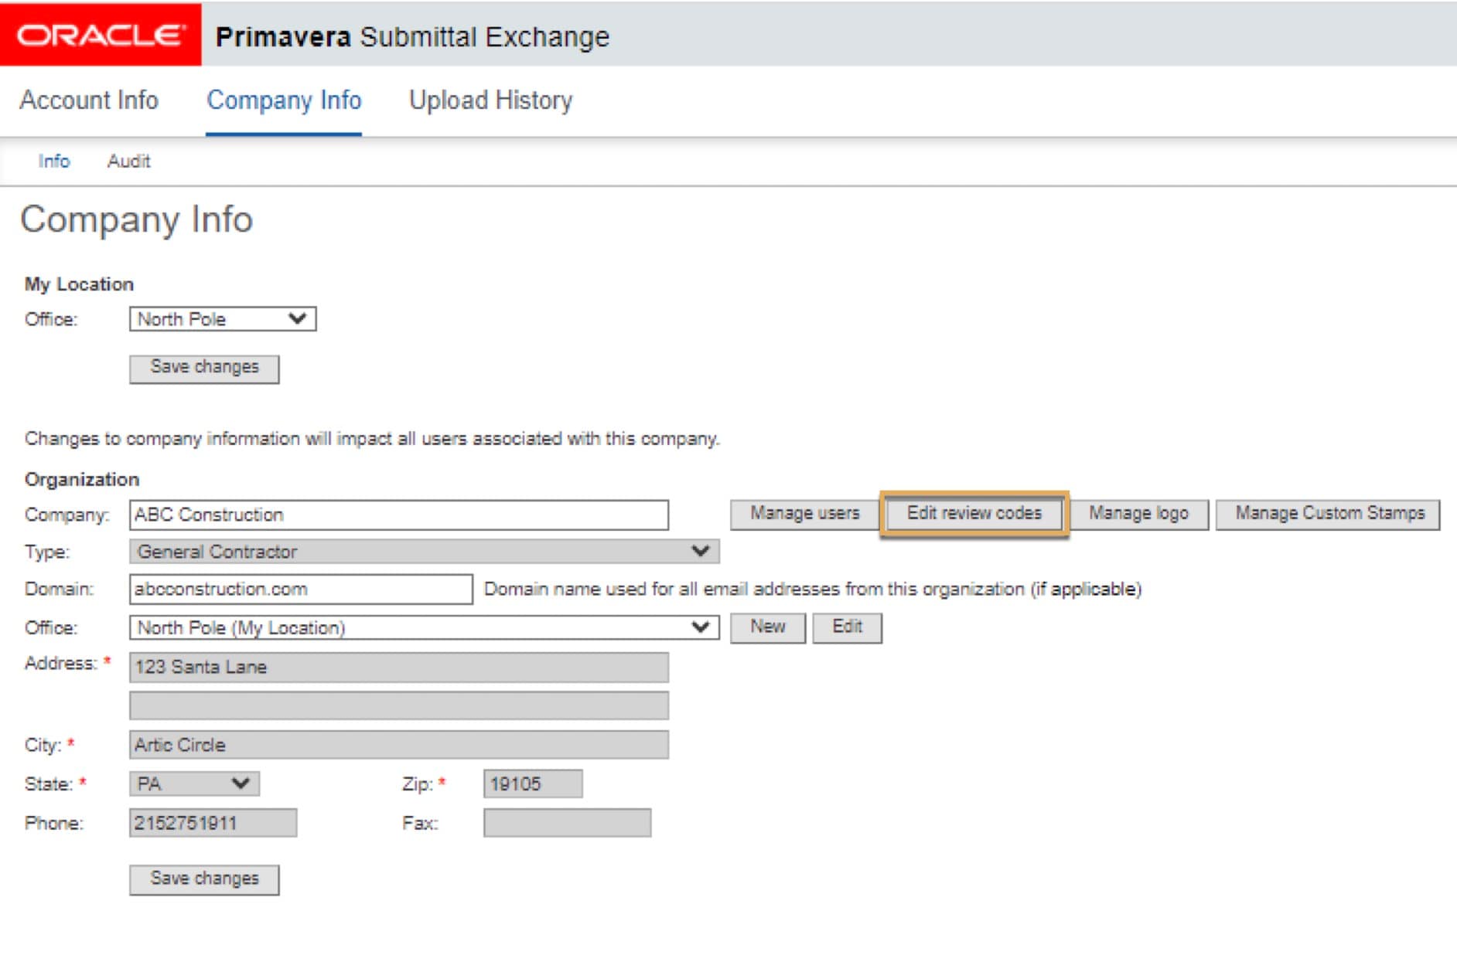Image resolution: width=1457 pixels, height=955 pixels.
Task: Select the Company Info tab
Action: pyautogui.click(x=284, y=100)
